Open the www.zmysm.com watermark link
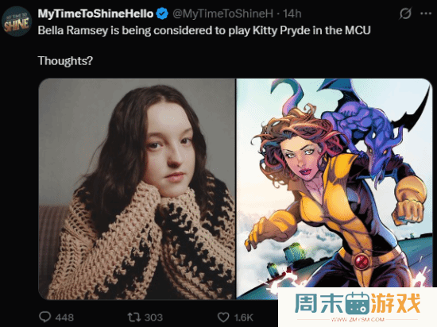Viewport: 437px width, 327px height. coord(358,320)
